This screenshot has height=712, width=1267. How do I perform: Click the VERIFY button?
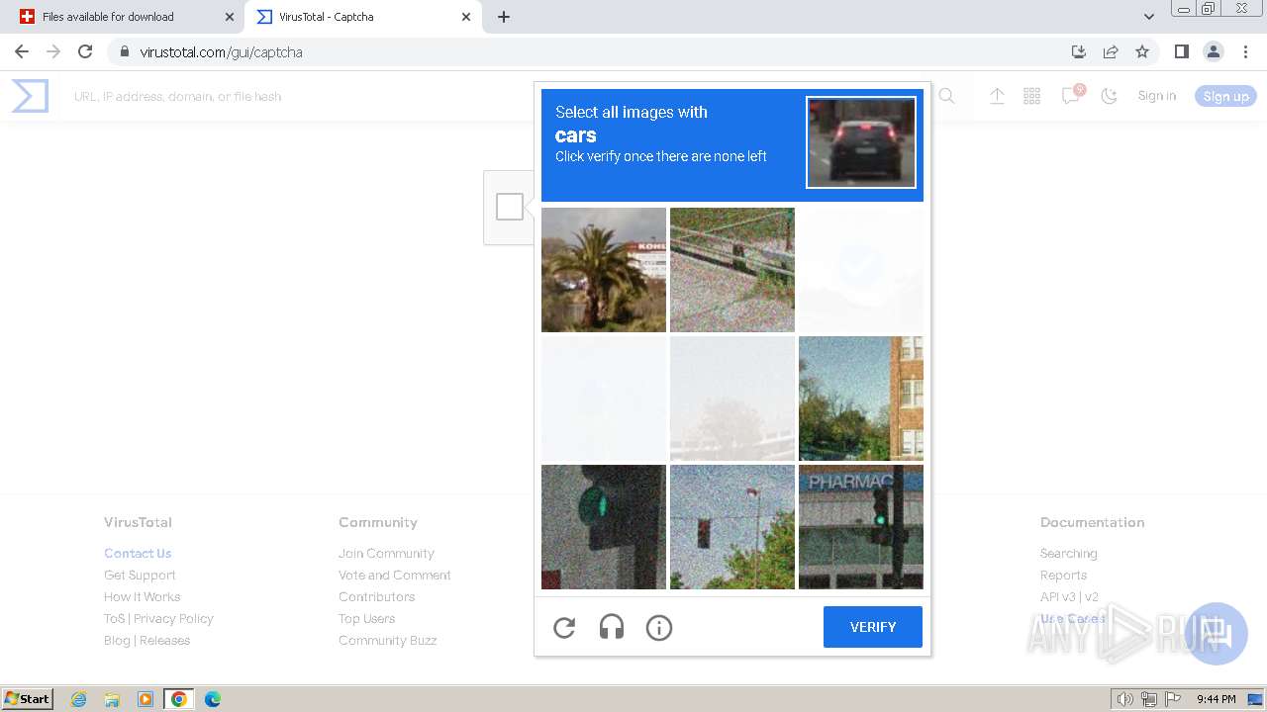[x=873, y=627]
